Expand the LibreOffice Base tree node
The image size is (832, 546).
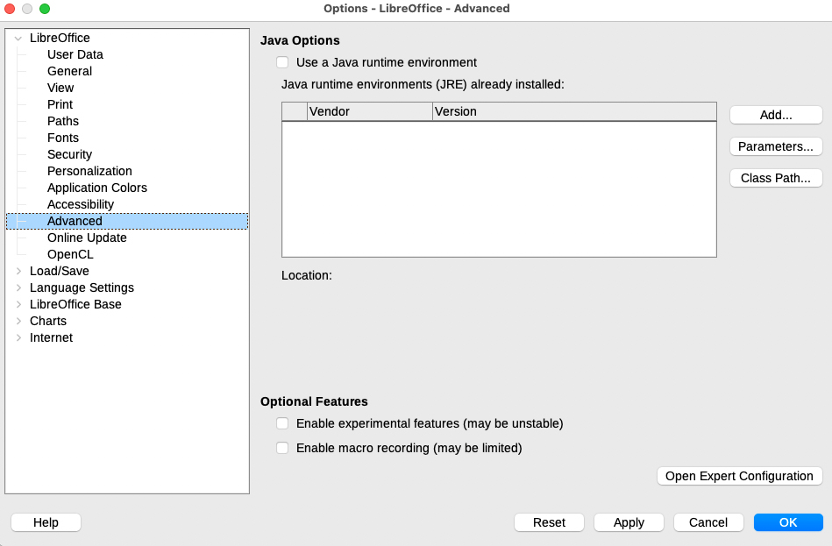pos(18,305)
